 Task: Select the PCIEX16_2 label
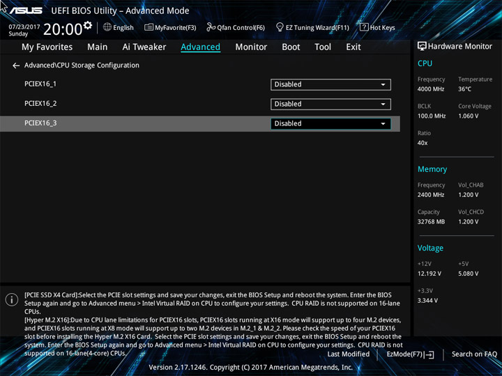coord(40,103)
